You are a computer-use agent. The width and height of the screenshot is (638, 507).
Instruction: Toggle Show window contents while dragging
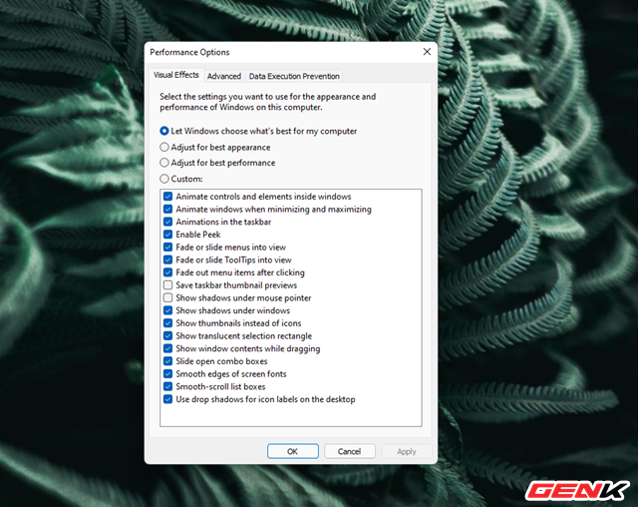point(168,348)
